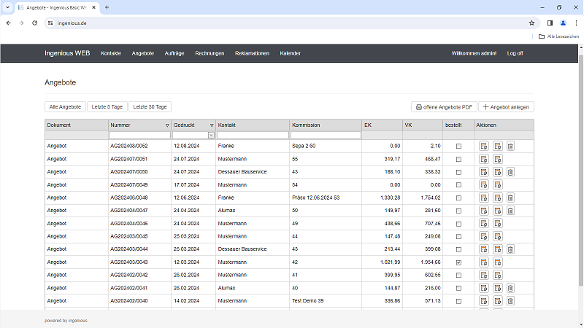Tick bestellt checkbox for AG202407/0051
The height and width of the screenshot is (328, 584).
458,159
